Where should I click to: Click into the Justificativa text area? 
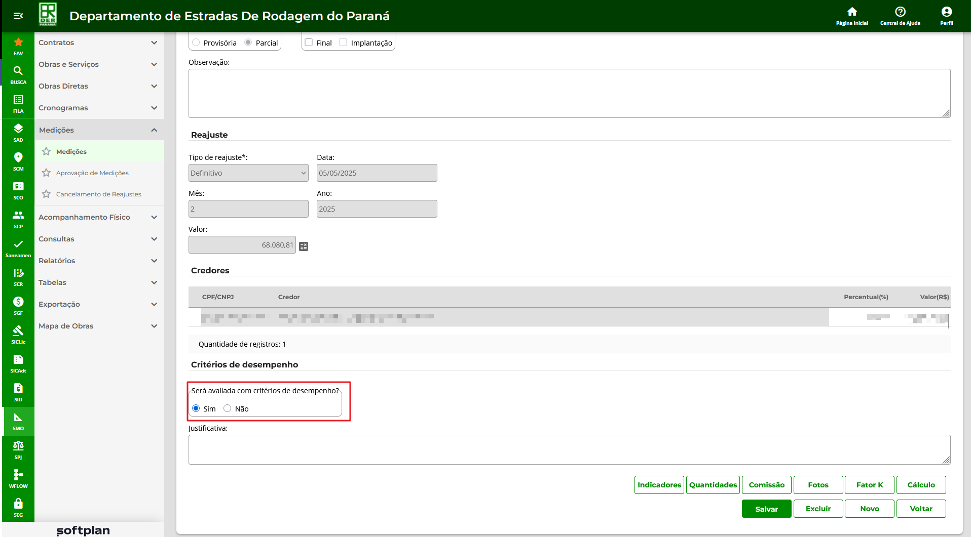tap(569, 449)
